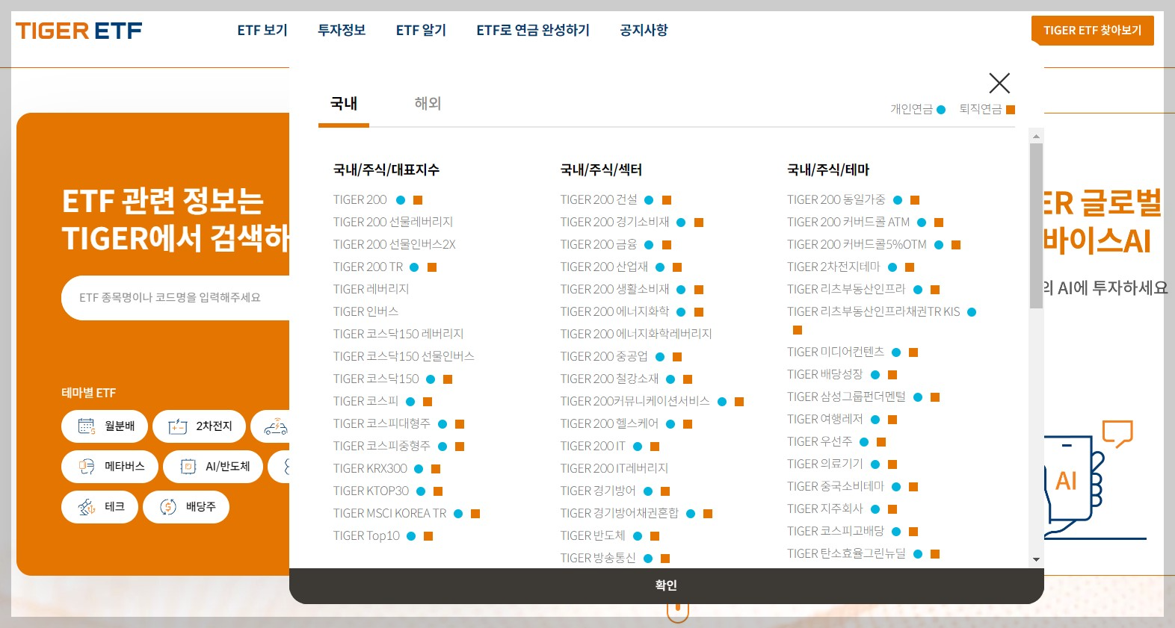This screenshot has height=628, width=1175.
Task: Select the 테크 theme chip
Action: 99,507
